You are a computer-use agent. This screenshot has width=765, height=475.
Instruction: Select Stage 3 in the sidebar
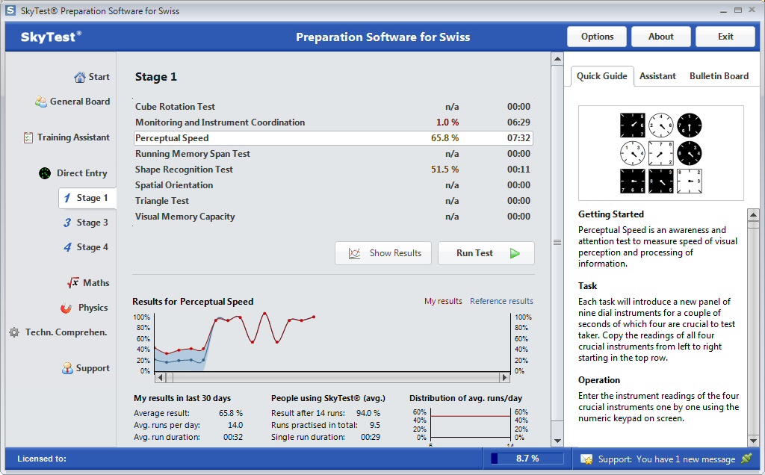coord(86,223)
